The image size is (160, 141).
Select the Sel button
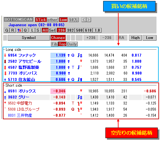tap(52, 30)
